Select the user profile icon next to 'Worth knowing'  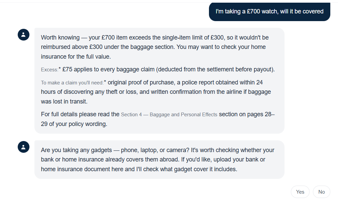23,35
